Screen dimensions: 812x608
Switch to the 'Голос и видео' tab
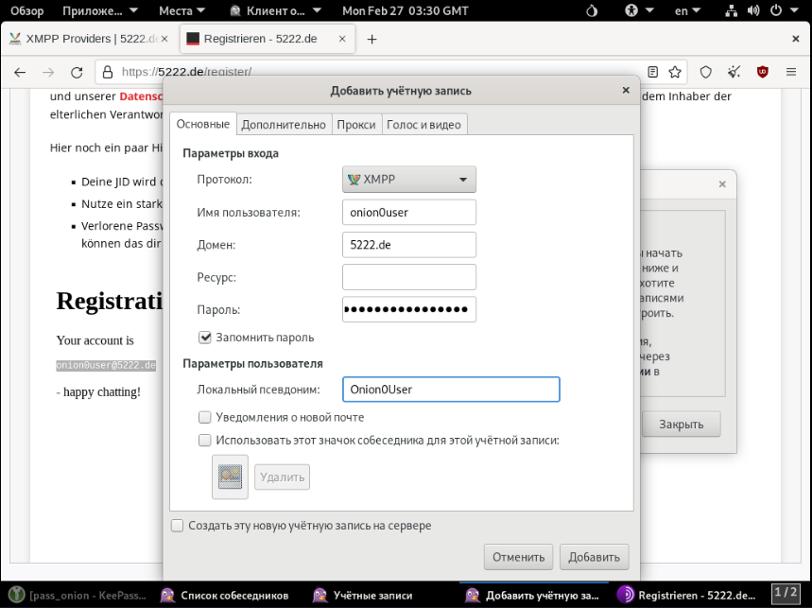(x=423, y=124)
